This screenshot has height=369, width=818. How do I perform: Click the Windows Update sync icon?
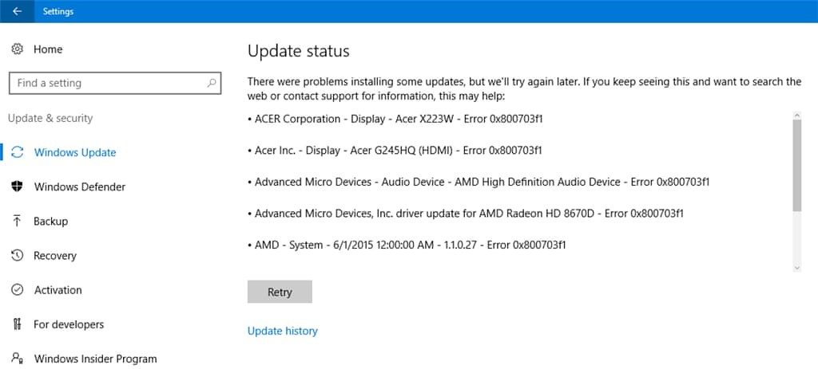point(17,152)
